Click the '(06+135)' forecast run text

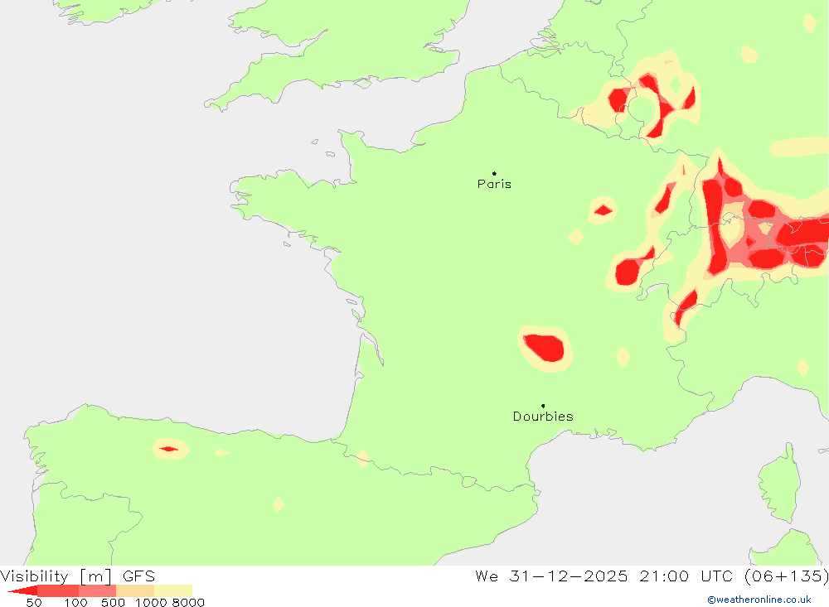point(786,576)
